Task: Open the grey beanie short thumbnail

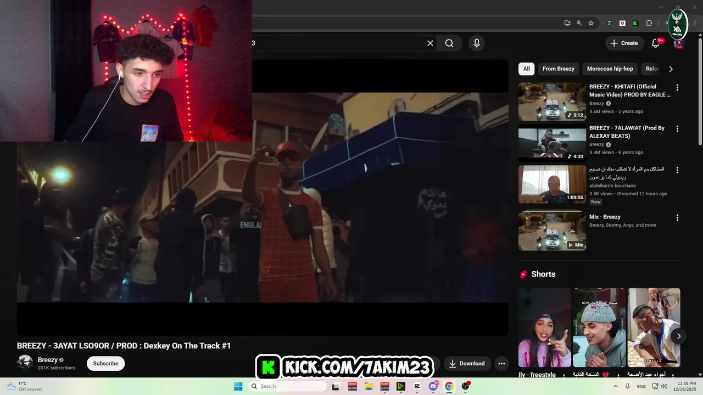Action: 599,328
